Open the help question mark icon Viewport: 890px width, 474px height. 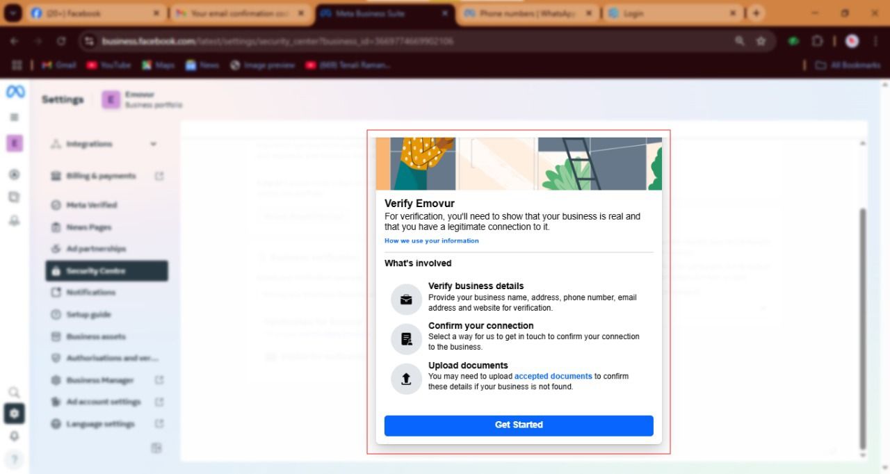coord(15,459)
